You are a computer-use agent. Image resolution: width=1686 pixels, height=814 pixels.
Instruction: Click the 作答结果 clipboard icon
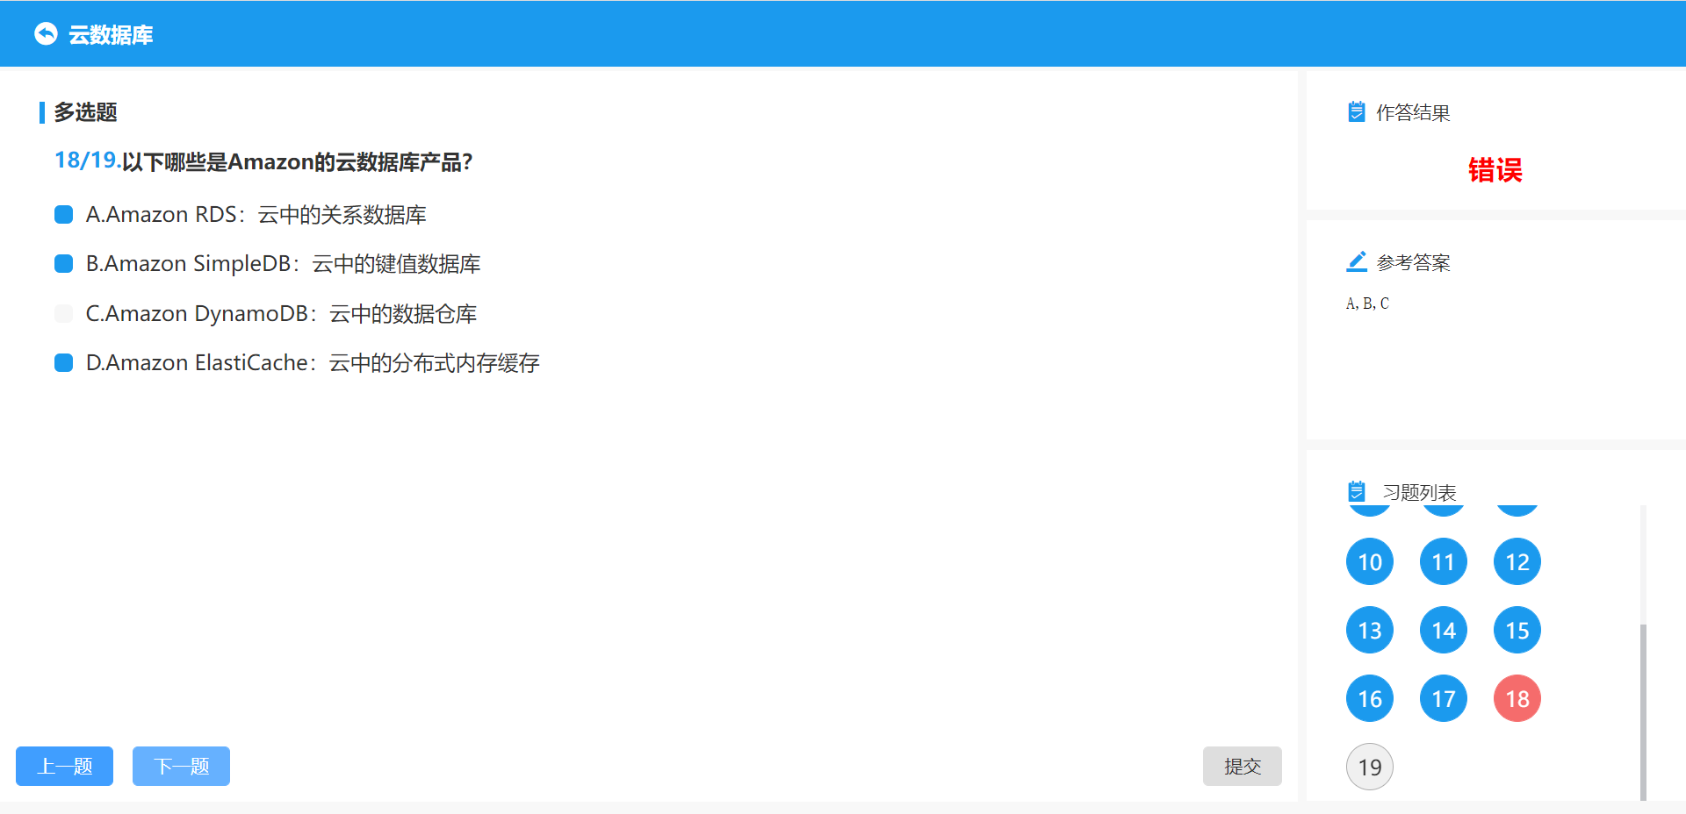(x=1357, y=111)
